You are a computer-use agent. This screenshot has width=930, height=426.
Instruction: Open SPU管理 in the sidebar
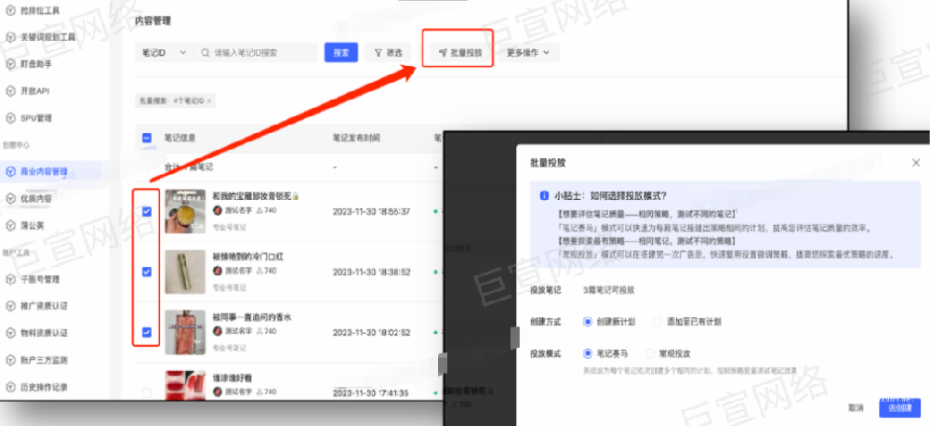pos(36,118)
